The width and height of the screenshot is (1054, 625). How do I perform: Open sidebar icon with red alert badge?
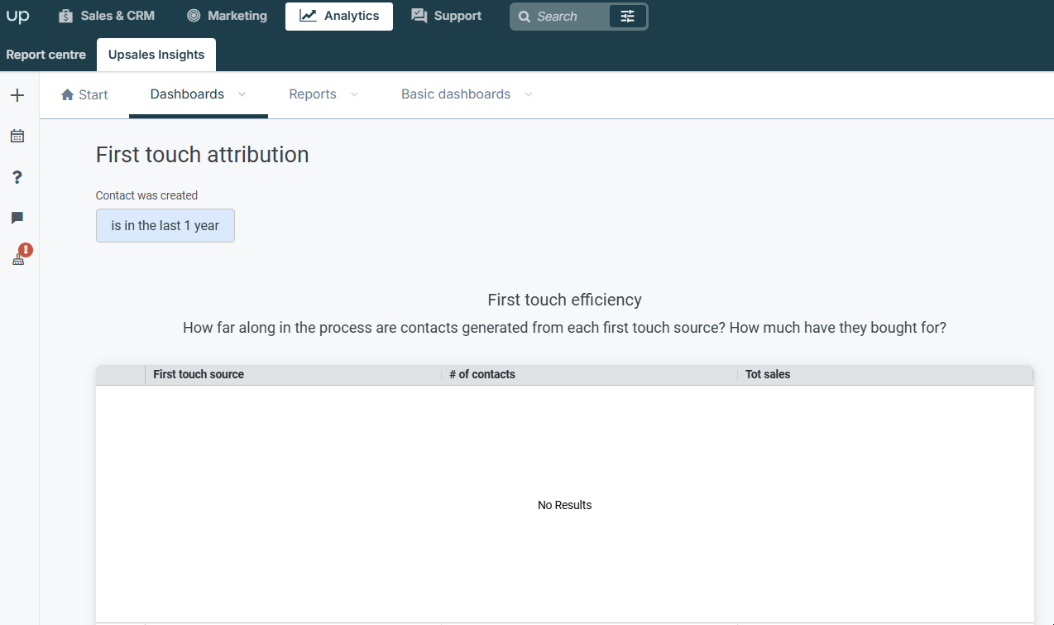point(20,256)
